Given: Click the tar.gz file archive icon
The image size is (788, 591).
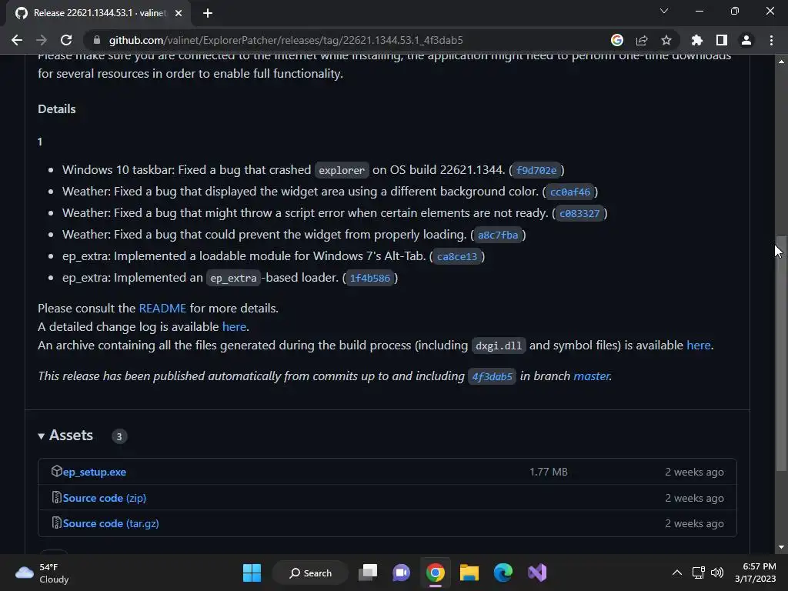Looking at the screenshot, I should [57, 523].
